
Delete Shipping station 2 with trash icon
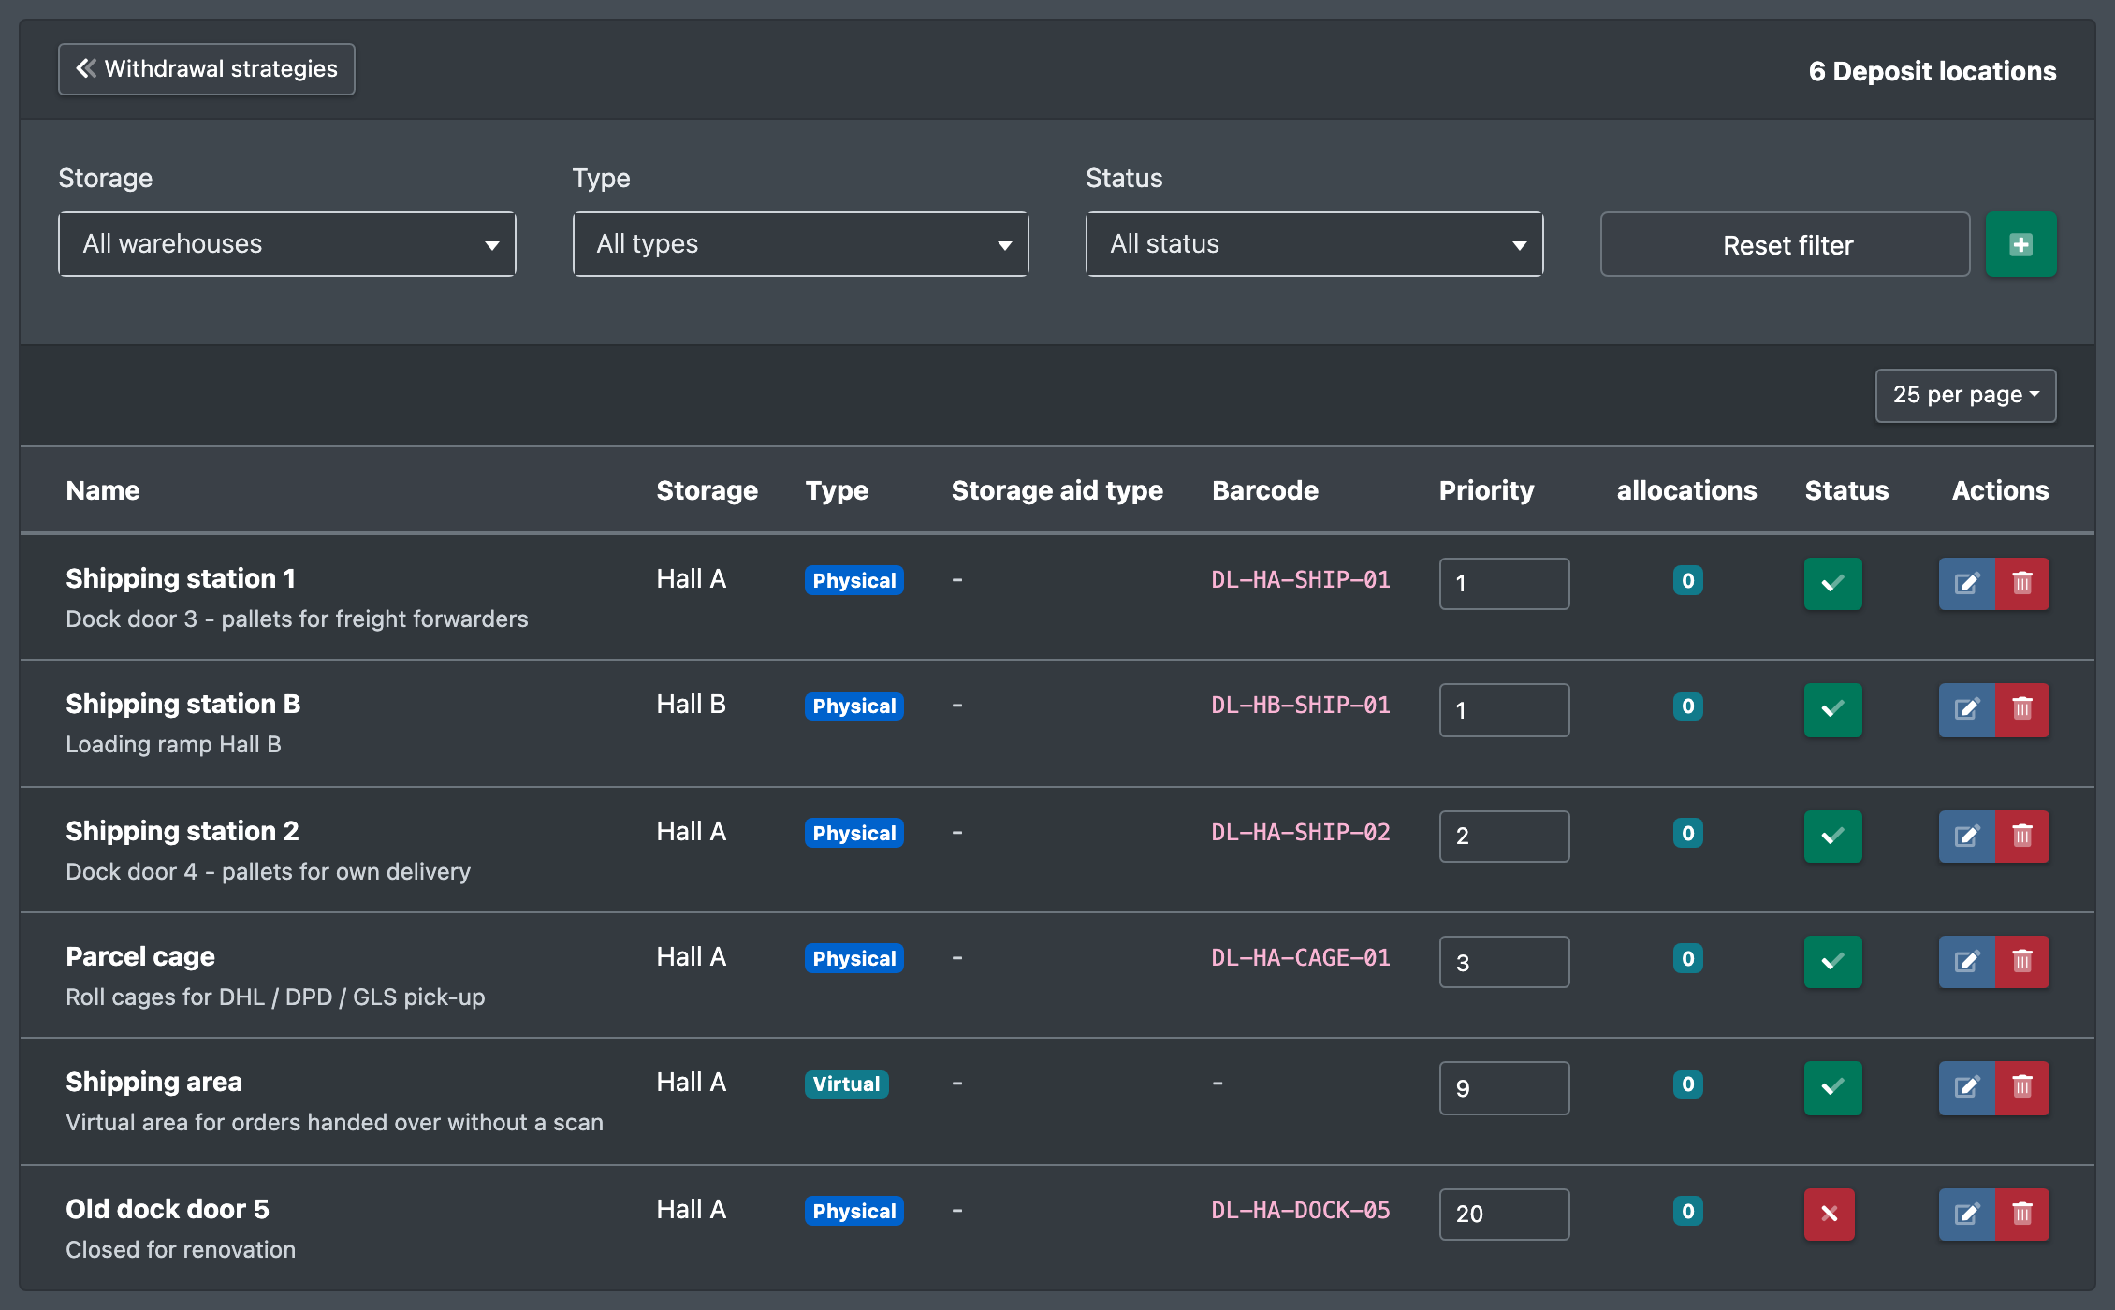pyautogui.click(x=2022, y=837)
